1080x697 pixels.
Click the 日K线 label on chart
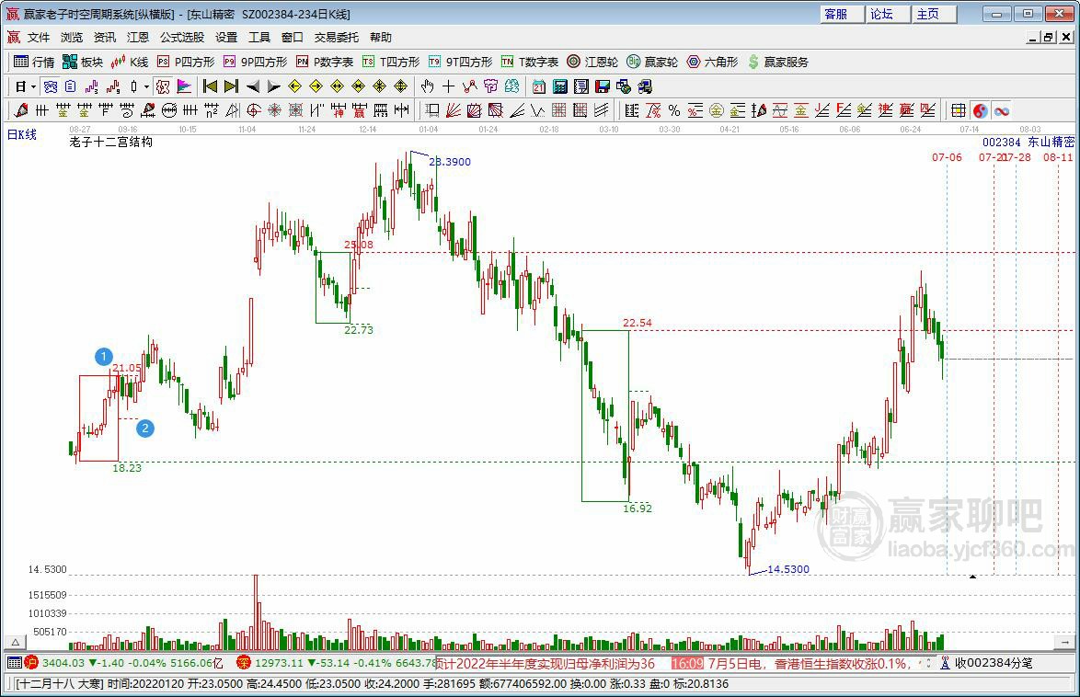[22, 134]
